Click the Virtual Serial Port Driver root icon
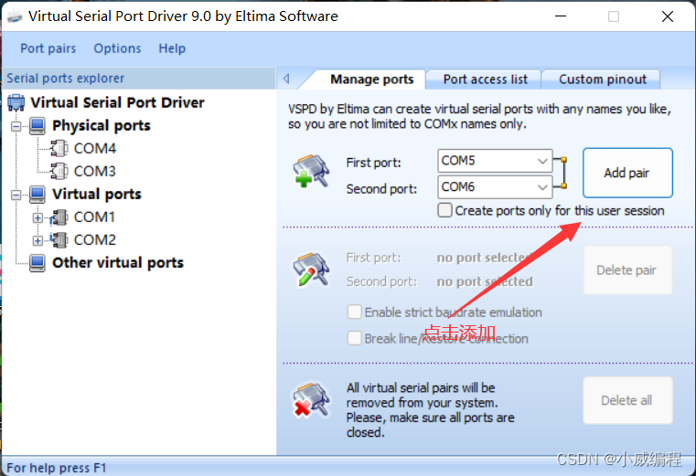Screen dimensions: 696x476 [16, 102]
